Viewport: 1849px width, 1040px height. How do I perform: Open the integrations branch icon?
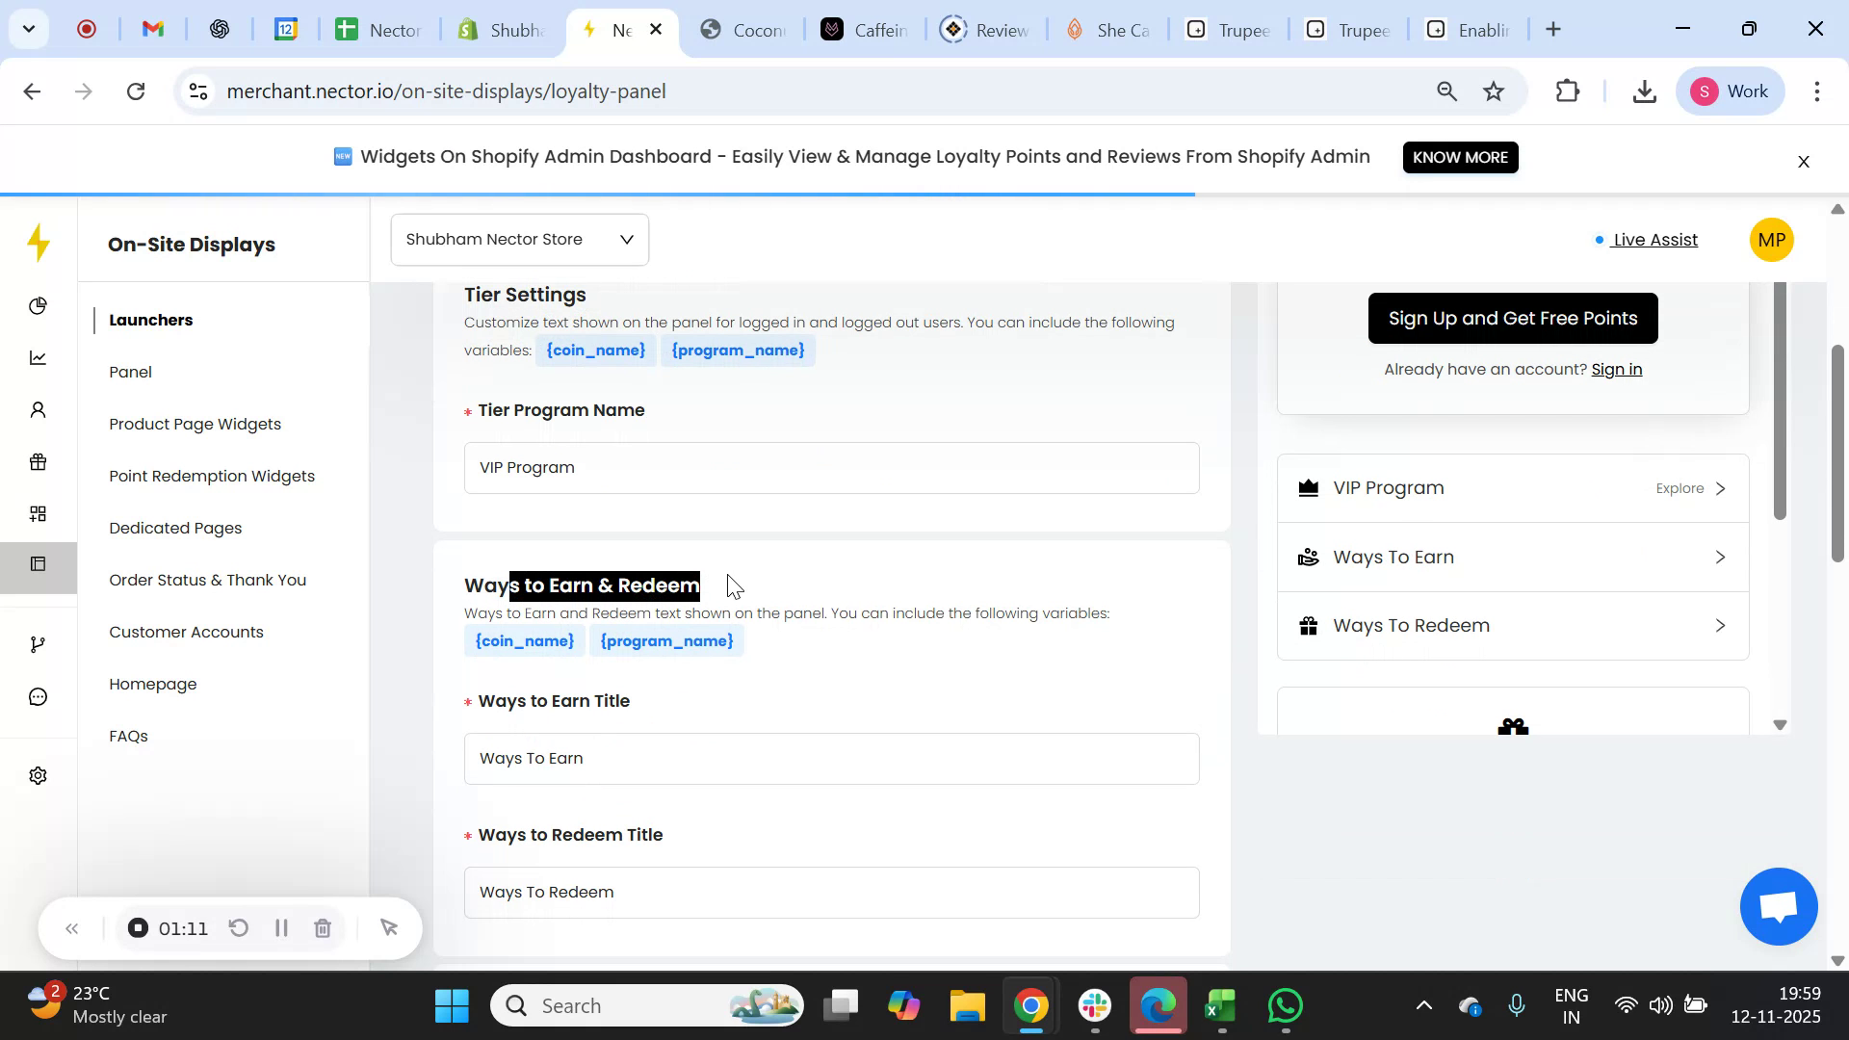tap(38, 643)
